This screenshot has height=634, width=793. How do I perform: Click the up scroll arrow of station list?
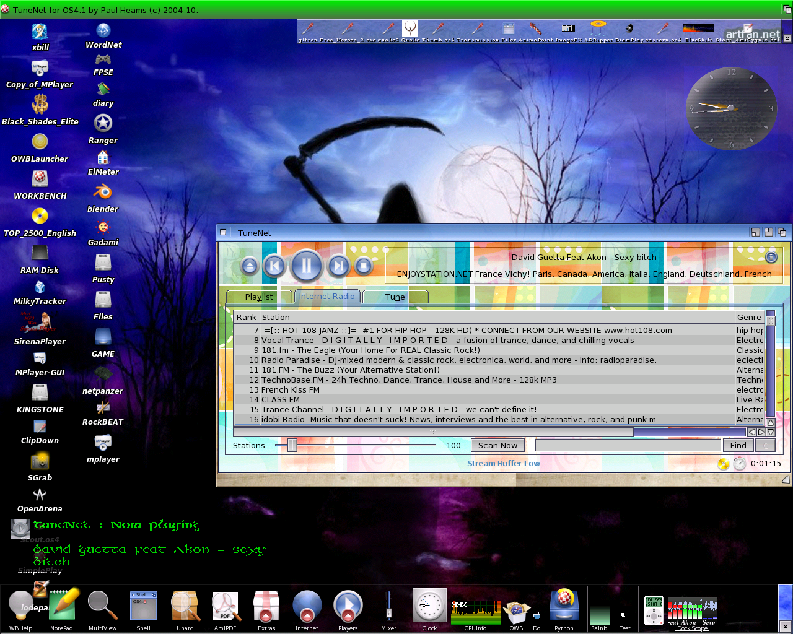(771, 423)
